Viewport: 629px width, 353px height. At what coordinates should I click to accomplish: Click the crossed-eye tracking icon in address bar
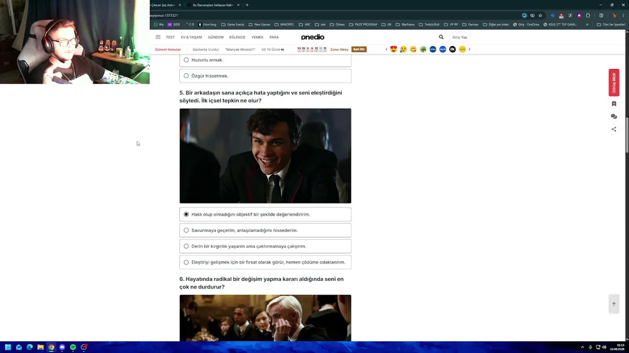(x=532, y=15)
